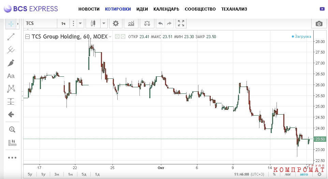The height and width of the screenshot is (179, 328).
Task: Select the 1ч timeframe button
Action: click(63, 24)
